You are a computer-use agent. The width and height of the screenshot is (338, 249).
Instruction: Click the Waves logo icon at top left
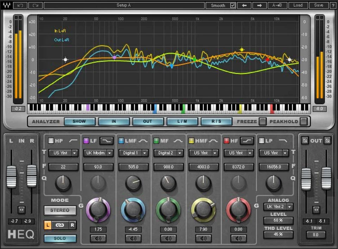(6, 5)
